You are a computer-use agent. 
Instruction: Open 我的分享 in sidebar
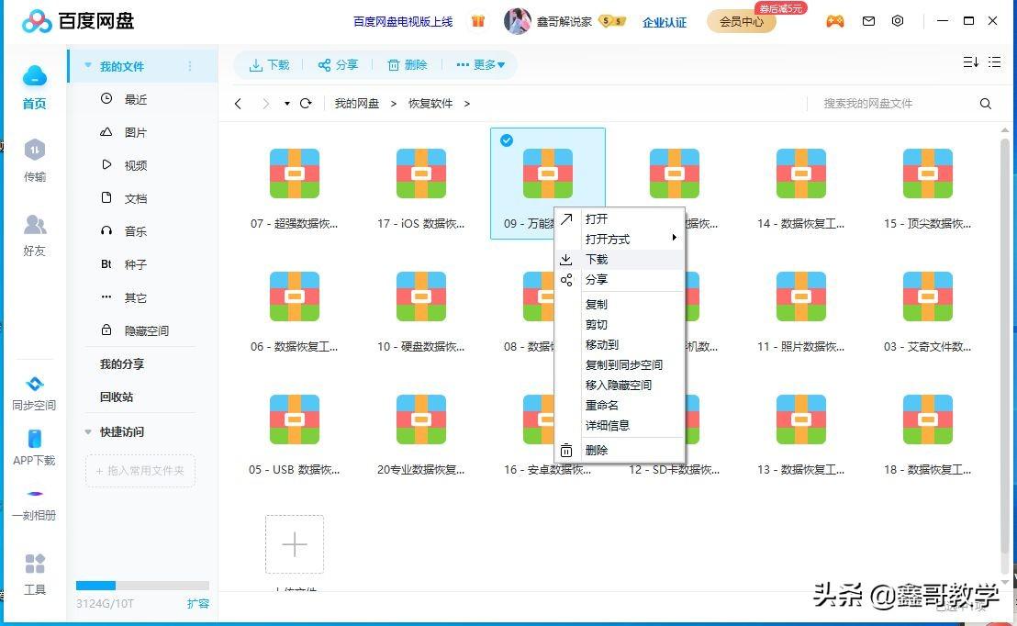122,363
